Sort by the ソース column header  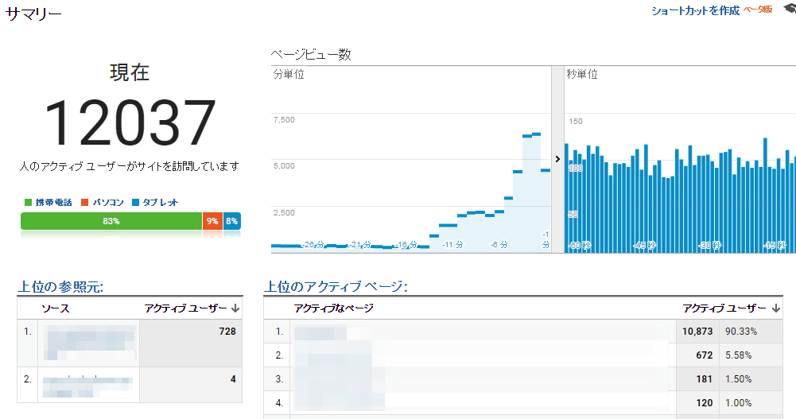coord(56,308)
